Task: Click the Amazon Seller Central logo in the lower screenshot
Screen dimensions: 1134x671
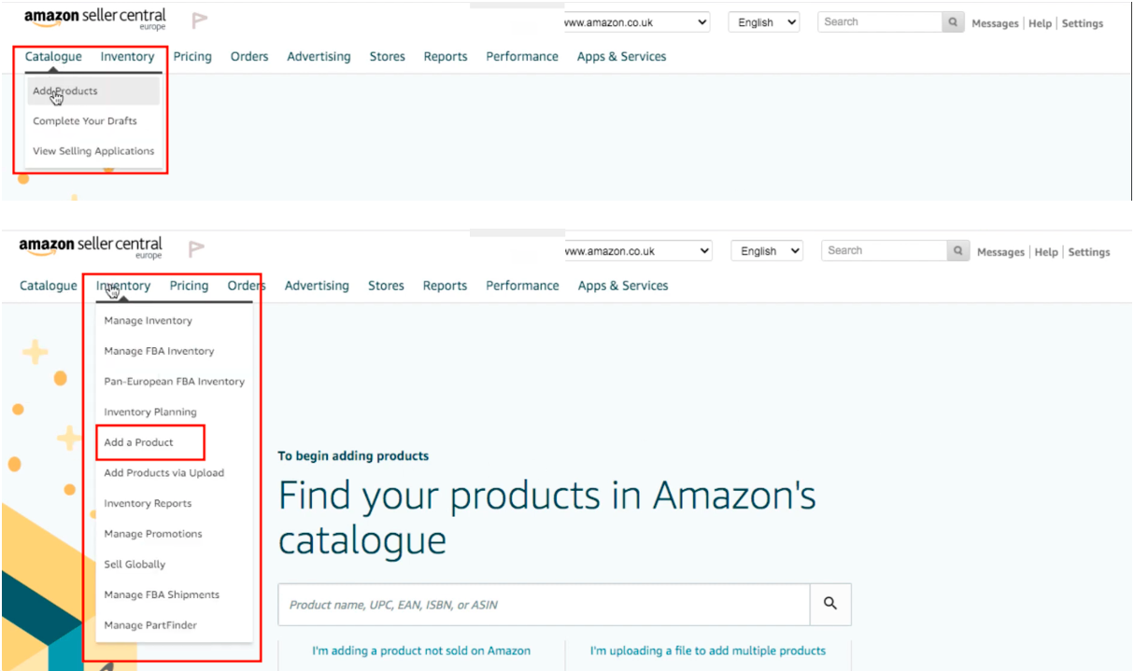Action: click(91, 247)
